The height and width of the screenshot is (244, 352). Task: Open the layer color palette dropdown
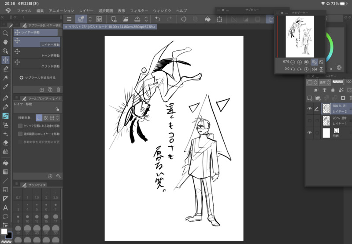click(312, 82)
